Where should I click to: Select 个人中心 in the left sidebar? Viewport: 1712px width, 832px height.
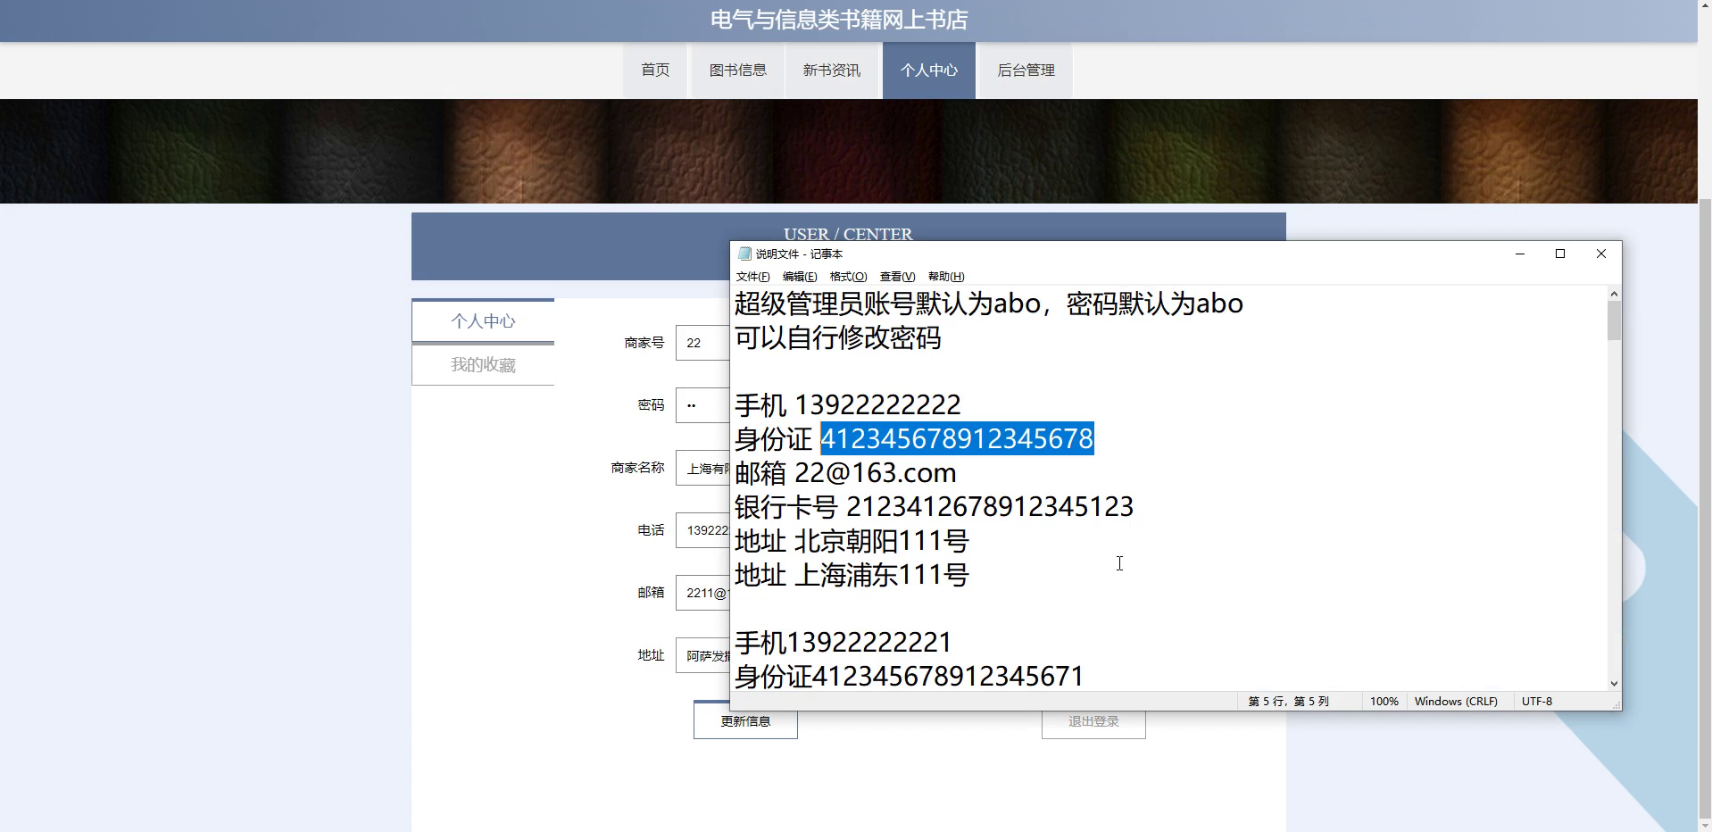(483, 320)
